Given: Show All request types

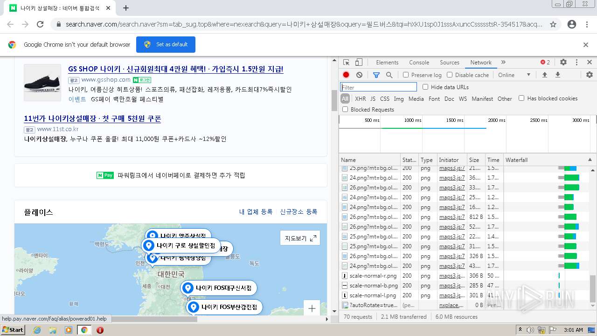Looking at the screenshot, I should [x=345, y=98].
